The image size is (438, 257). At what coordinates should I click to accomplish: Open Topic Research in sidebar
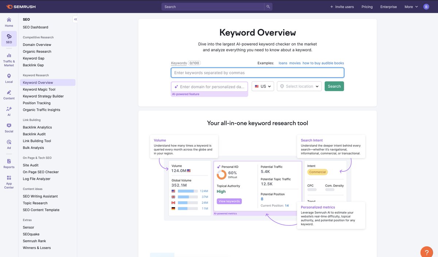coord(35,203)
